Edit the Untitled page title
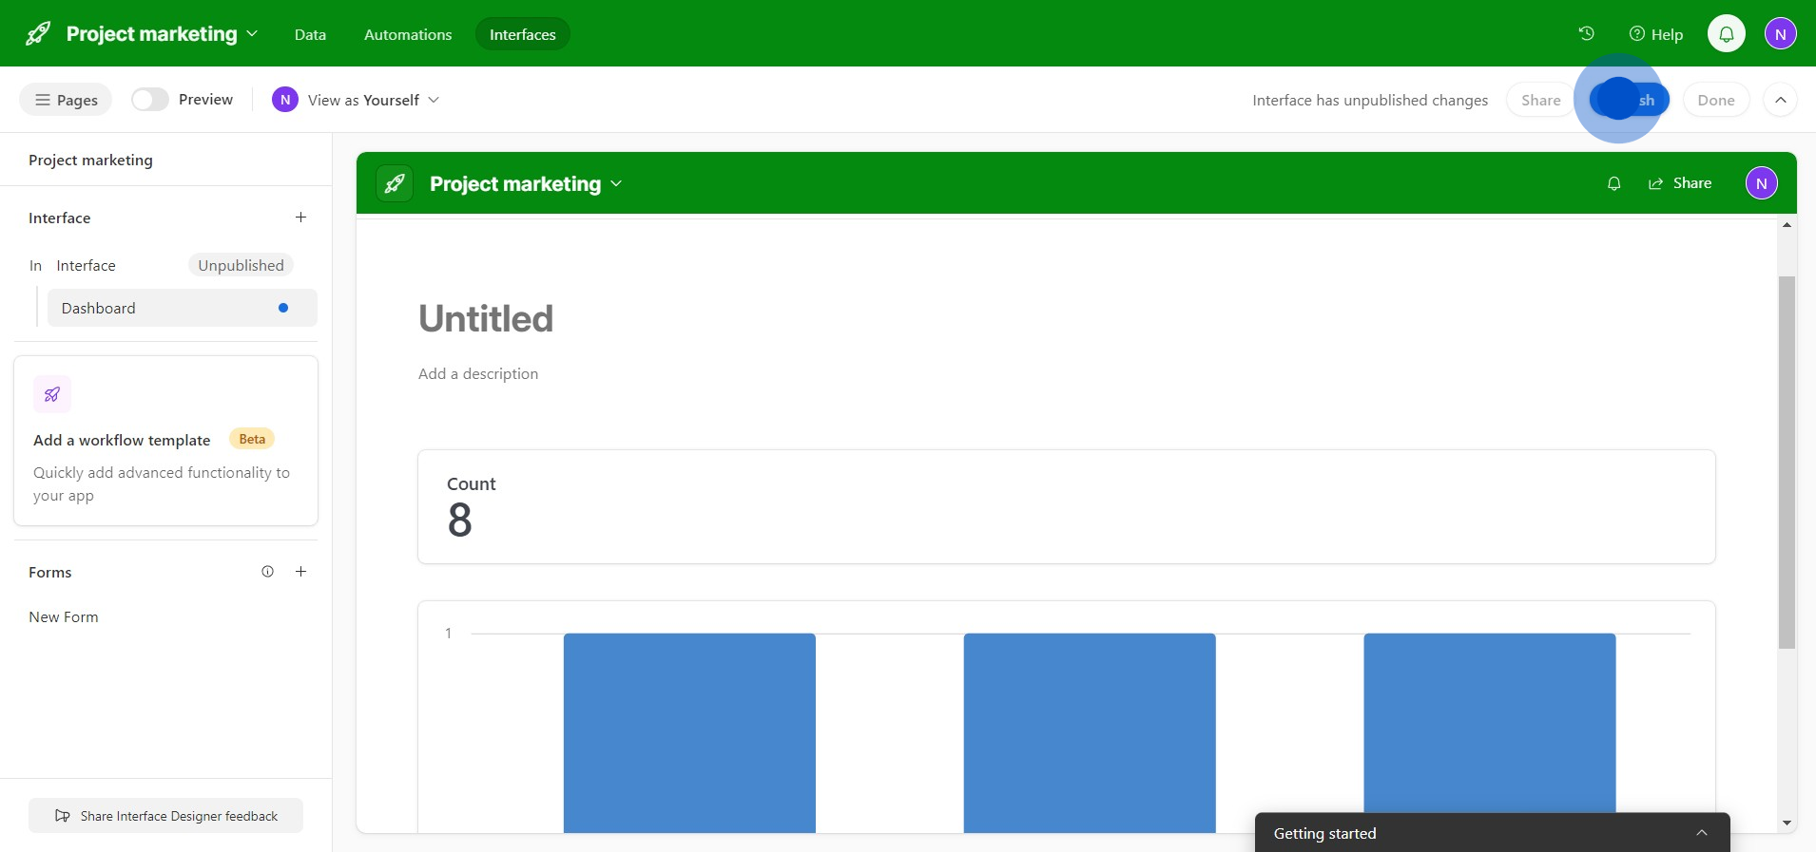Viewport: 1816px width, 852px height. (486, 318)
